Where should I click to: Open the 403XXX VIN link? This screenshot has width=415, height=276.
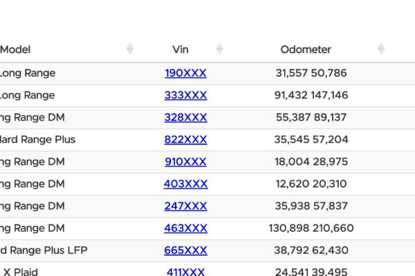(185, 184)
